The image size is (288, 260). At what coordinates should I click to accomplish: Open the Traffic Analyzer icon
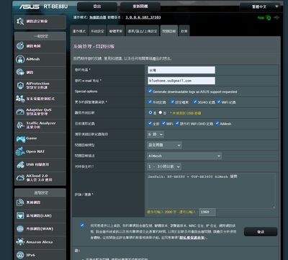tap(20, 125)
